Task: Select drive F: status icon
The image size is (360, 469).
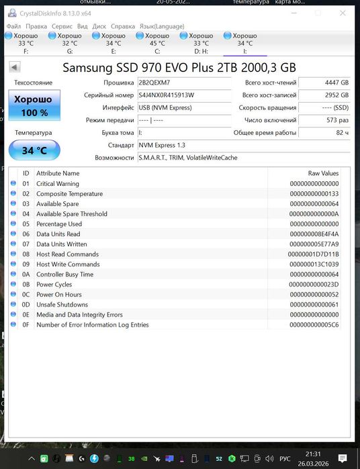Action: pos(9,36)
